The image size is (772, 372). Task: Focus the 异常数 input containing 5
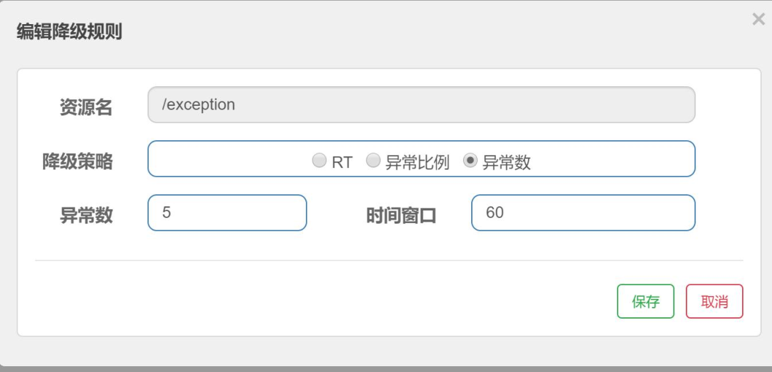(227, 213)
